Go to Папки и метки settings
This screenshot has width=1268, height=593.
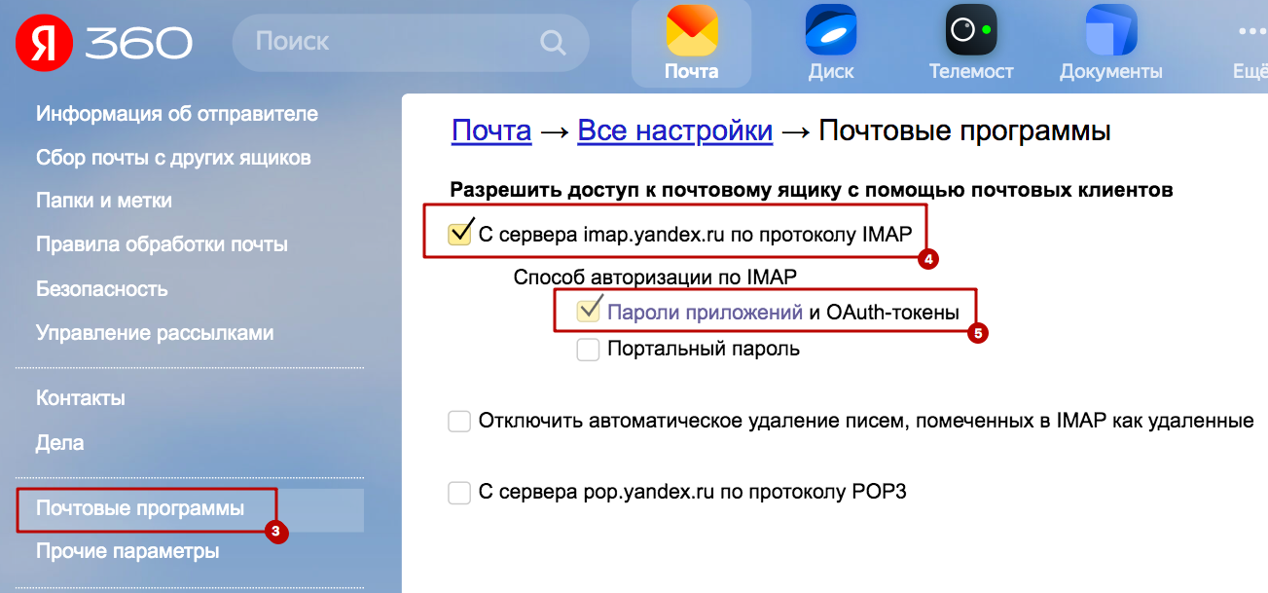104,201
